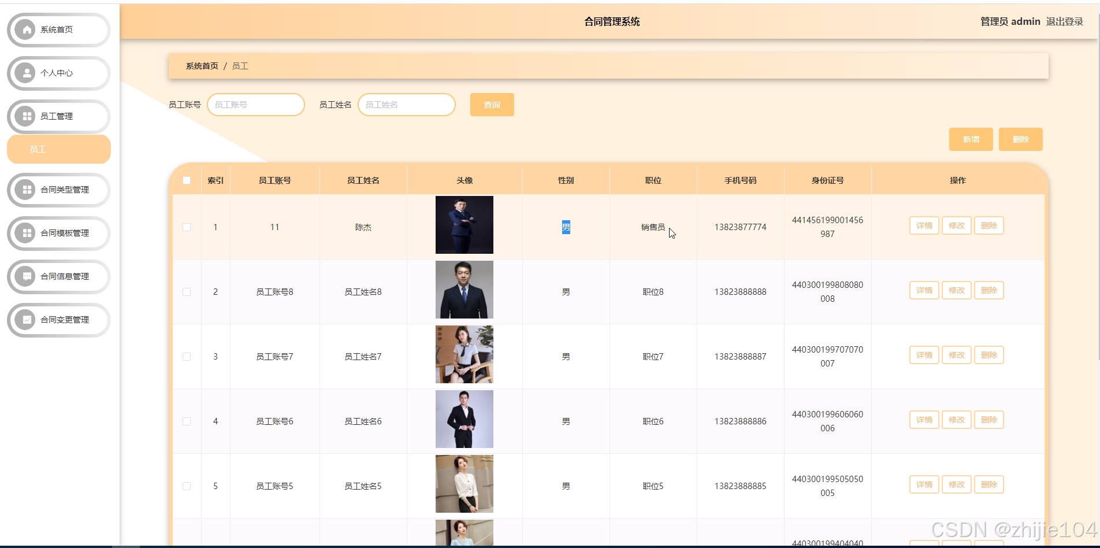
Task: Click the 删除 button next to 新增
Action: tap(1021, 139)
